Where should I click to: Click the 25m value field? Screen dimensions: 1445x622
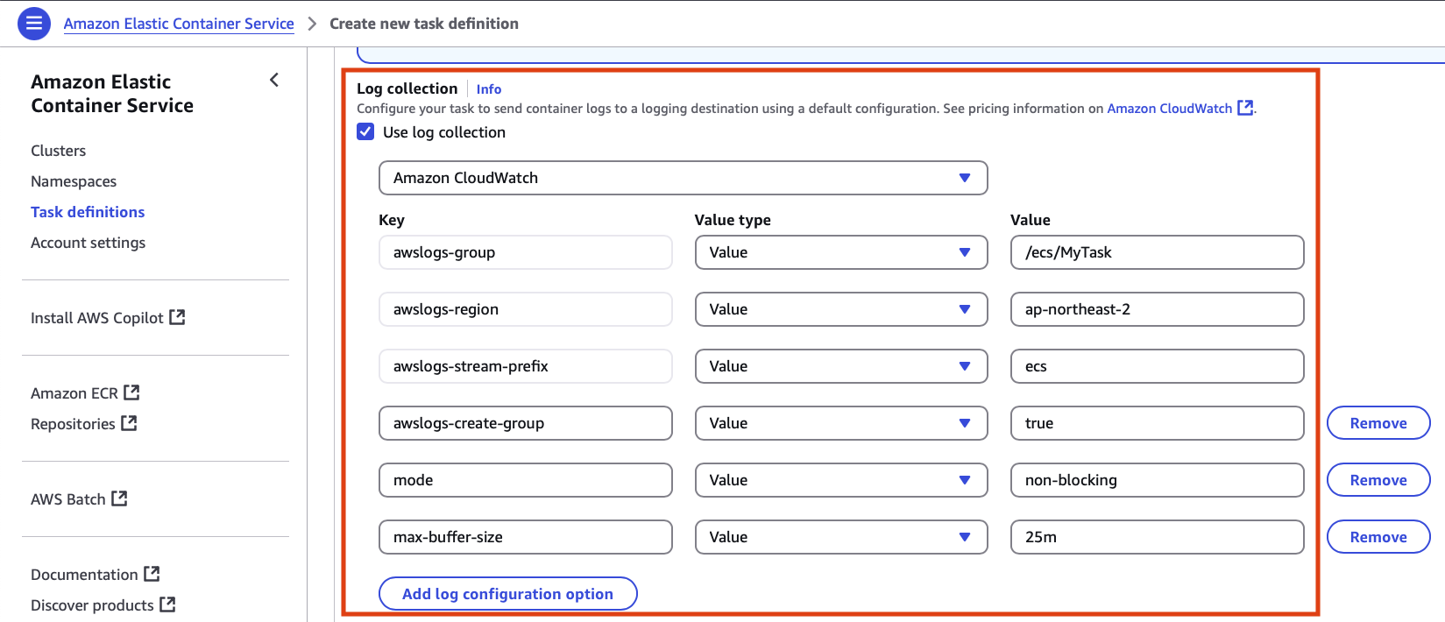[1158, 537]
